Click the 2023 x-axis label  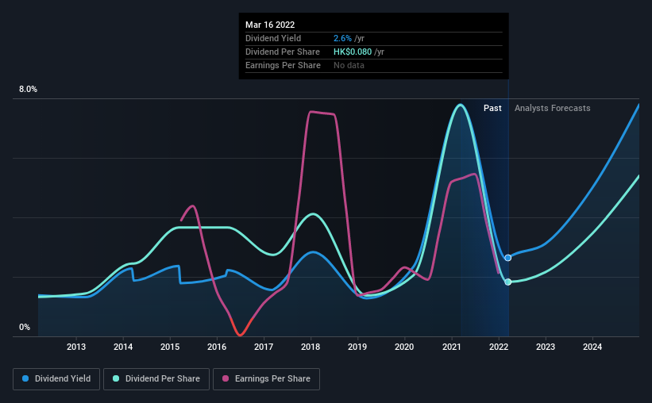(546, 347)
